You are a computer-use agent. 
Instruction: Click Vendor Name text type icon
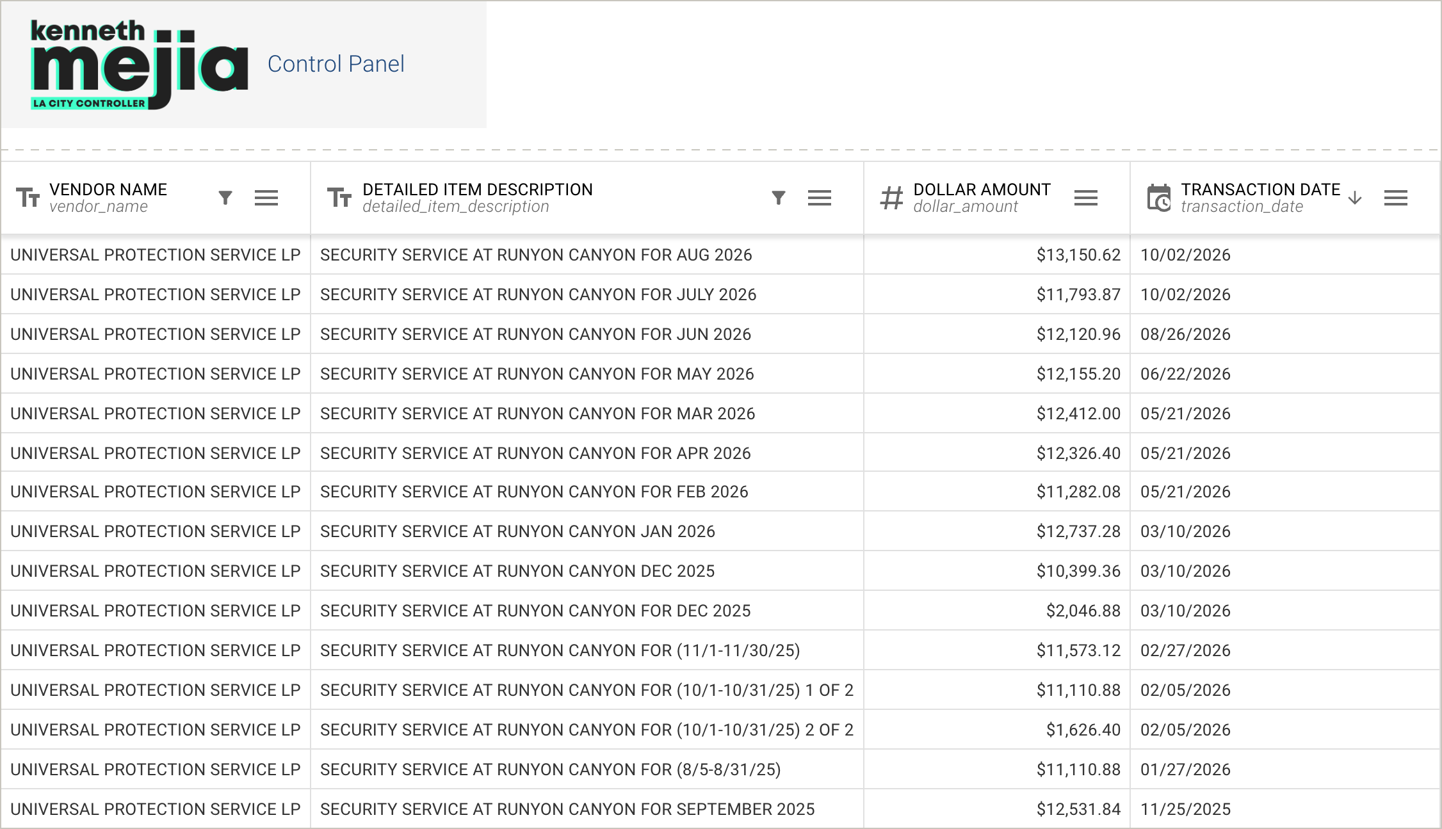click(28, 198)
